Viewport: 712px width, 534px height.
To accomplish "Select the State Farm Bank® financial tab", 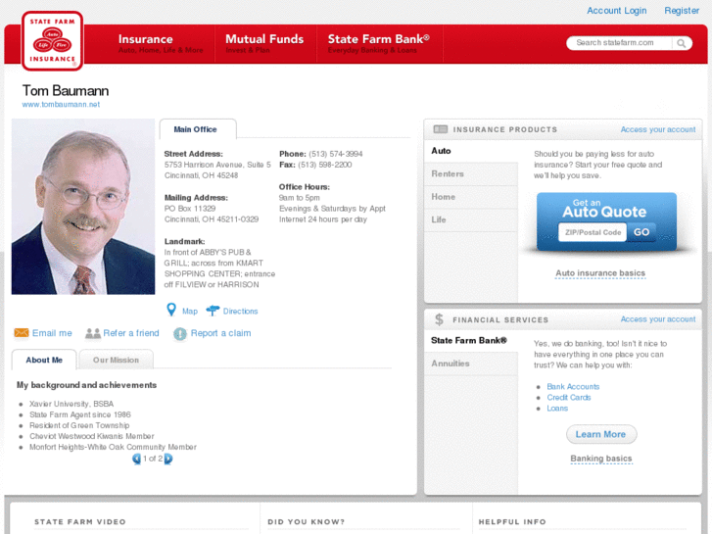I will [x=471, y=340].
